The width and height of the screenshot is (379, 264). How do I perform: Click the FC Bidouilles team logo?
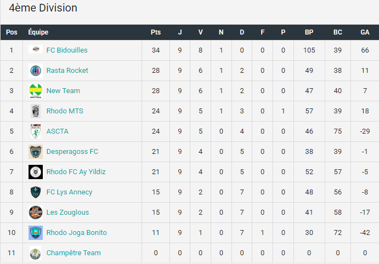(36, 49)
